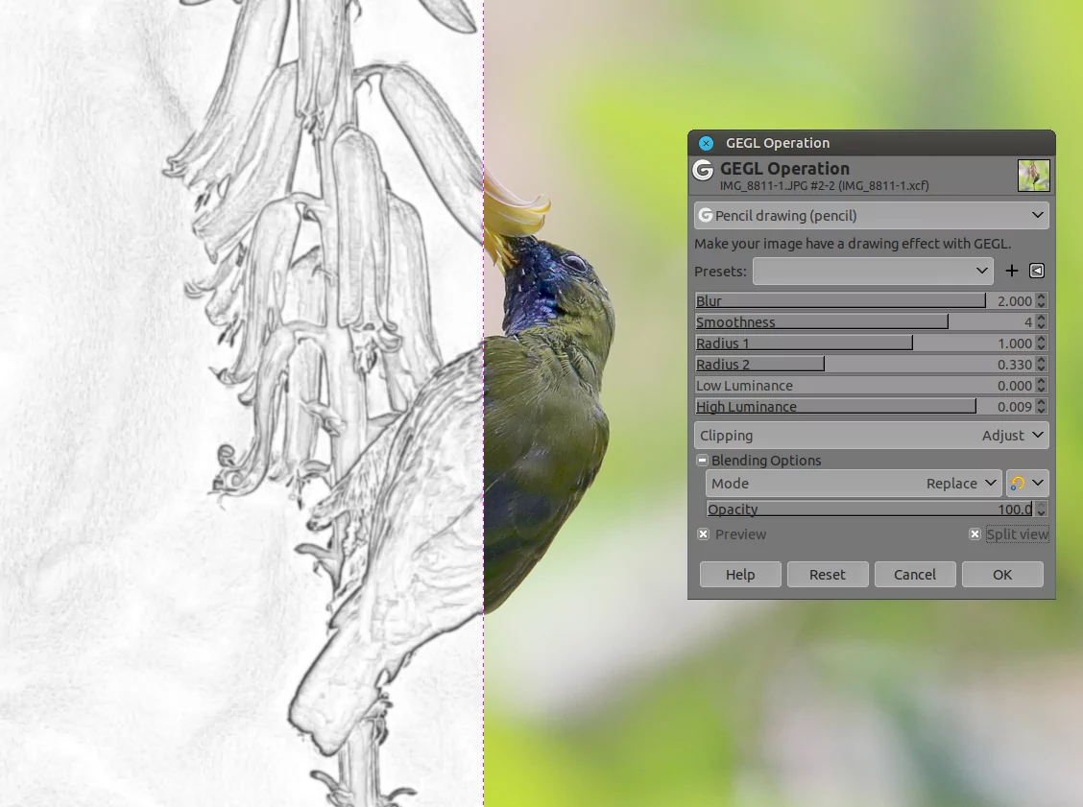This screenshot has height=807, width=1083.
Task: Open the Mode dropdown set to Replace
Action: [854, 484]
